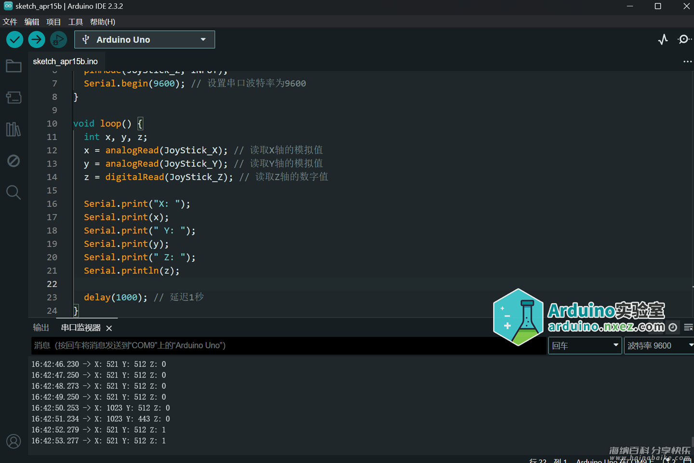Maximize the Arduino IDE window
694x463 pixels.
click(x=658, y=6)
